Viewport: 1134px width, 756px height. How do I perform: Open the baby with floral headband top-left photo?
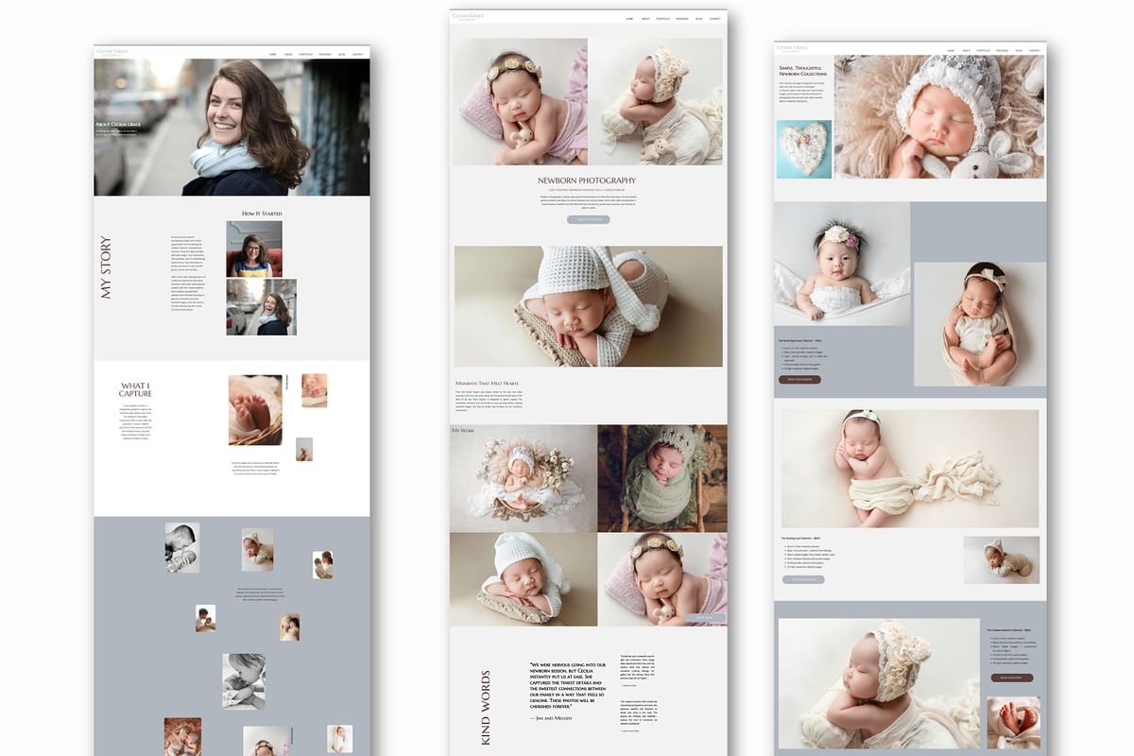pyautogui.click(x=520, y=102)
